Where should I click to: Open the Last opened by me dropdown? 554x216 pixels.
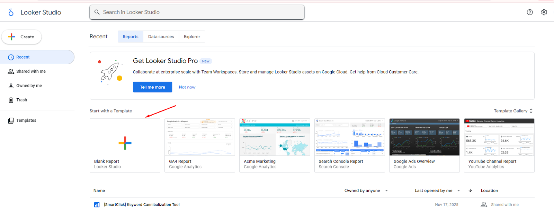click(437, 190)
